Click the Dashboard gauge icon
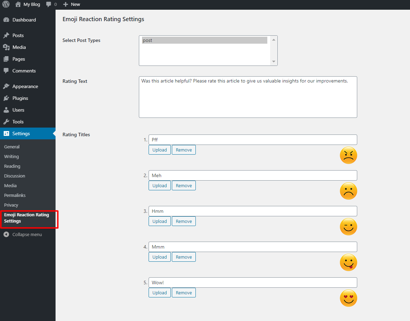The image size is (410, 321). point(6,20)
